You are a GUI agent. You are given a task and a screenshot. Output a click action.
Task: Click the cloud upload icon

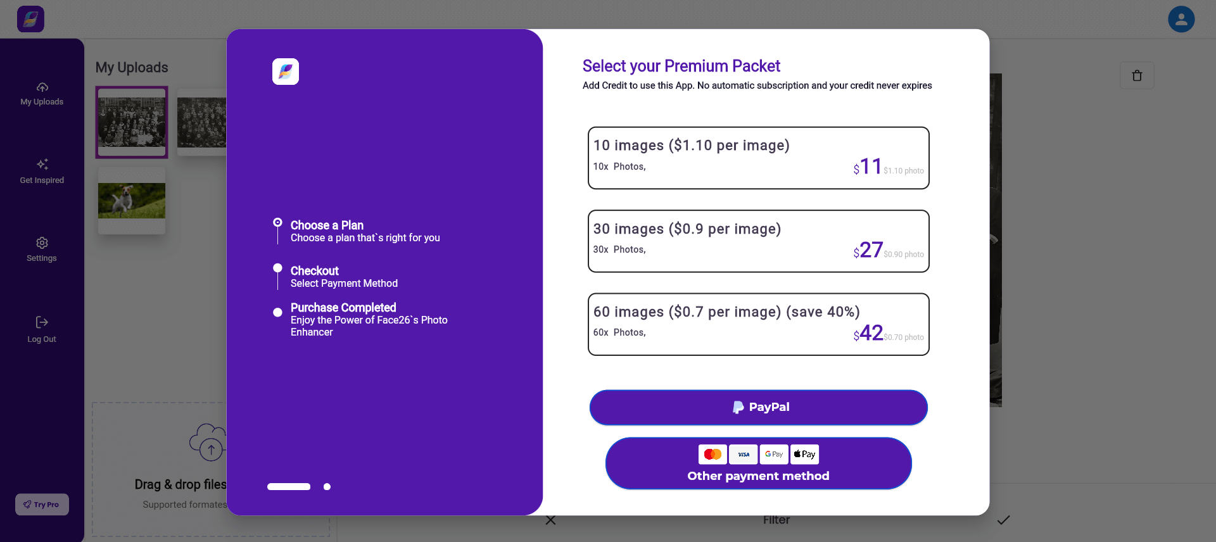pyautogui.click(x=208, y=442)
